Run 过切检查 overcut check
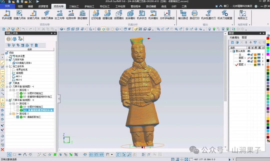This screenshot has height=161, width=270. (96, 15)
